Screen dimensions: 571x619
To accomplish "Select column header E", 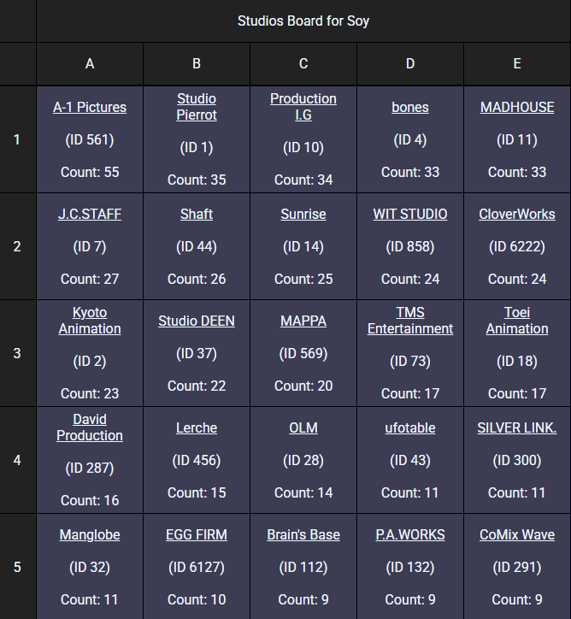I will click(x=517, y=64).
